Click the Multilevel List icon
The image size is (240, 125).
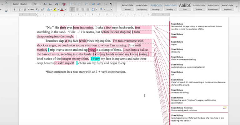(87, 4)
